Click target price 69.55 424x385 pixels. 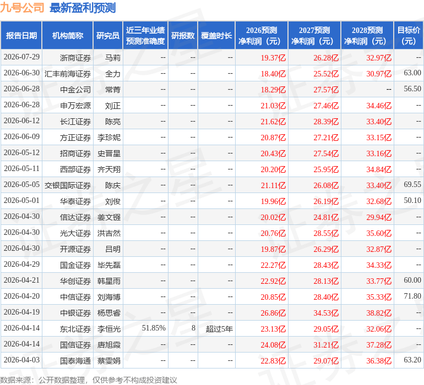(412, 185)
